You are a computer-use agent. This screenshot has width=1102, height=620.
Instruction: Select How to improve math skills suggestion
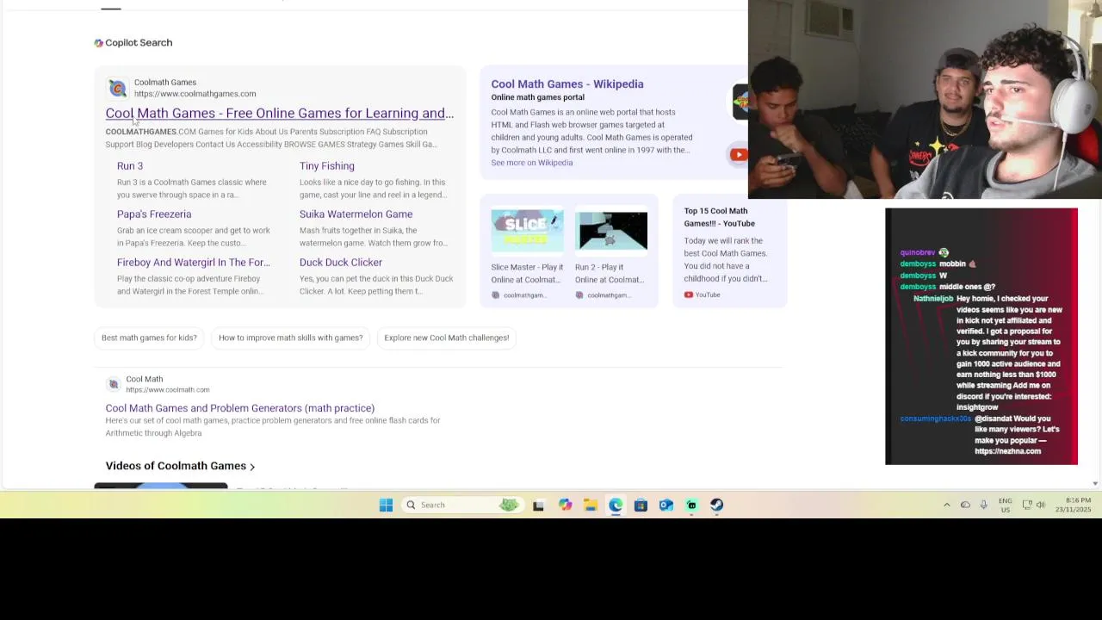pos(290,338)
